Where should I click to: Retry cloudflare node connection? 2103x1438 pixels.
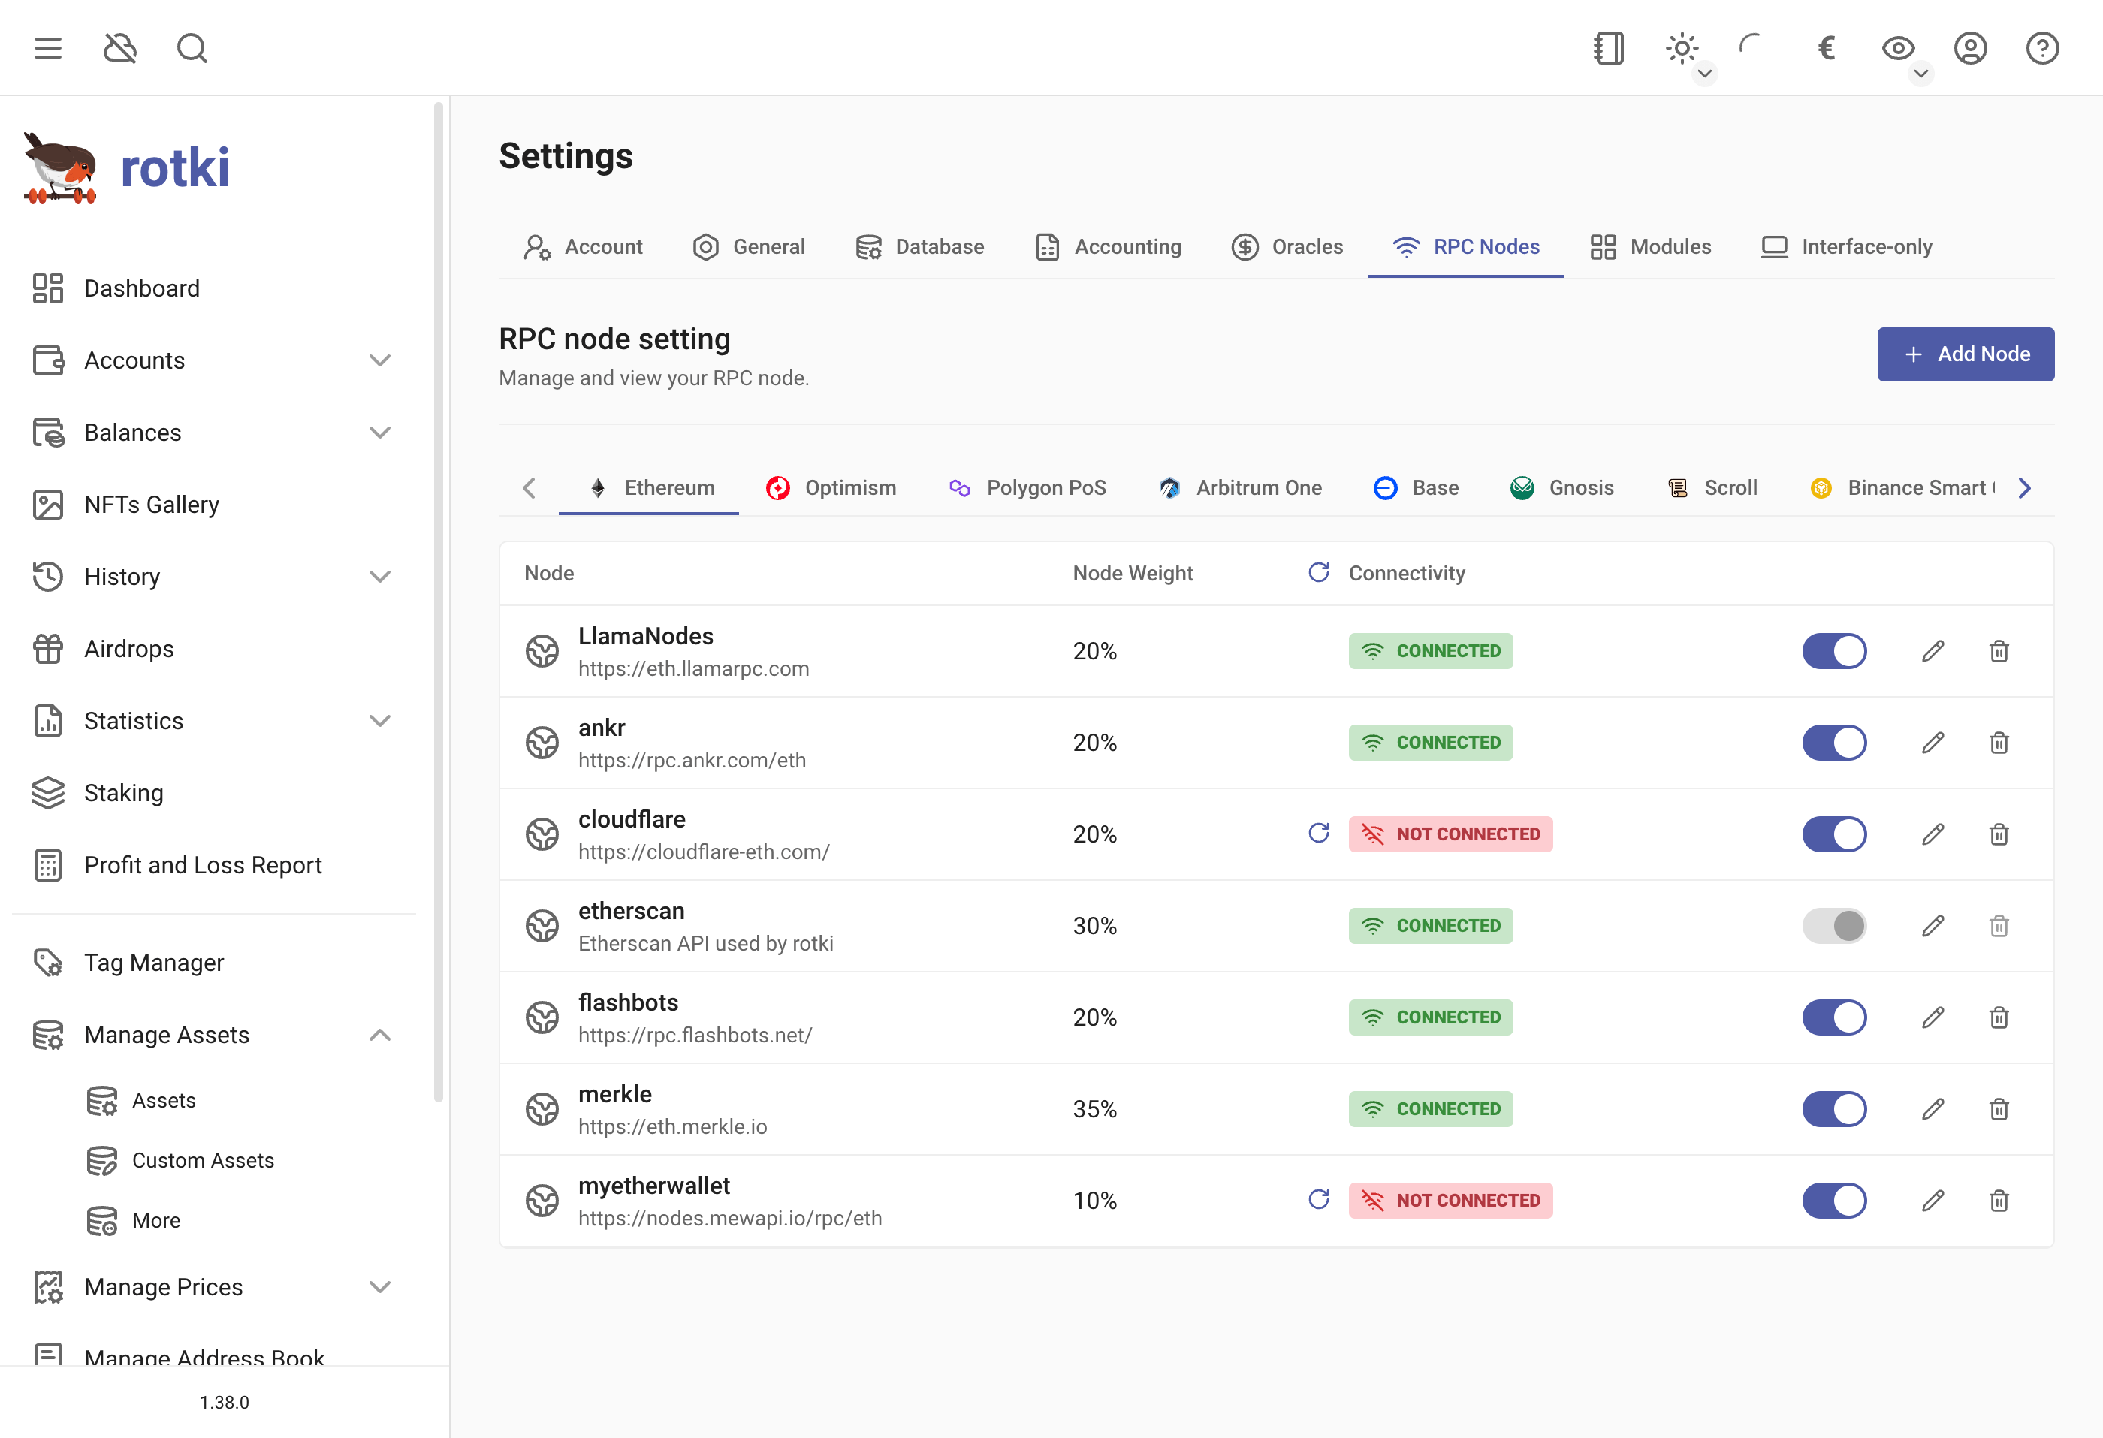pyautogui.click(x=1318, y=833)
